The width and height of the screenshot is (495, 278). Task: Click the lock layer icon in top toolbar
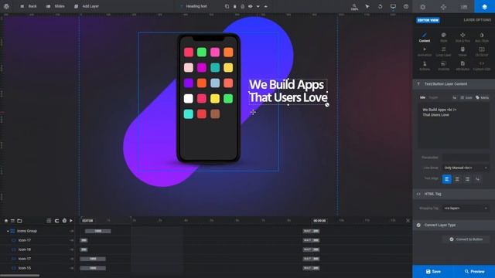pos(242,6)
